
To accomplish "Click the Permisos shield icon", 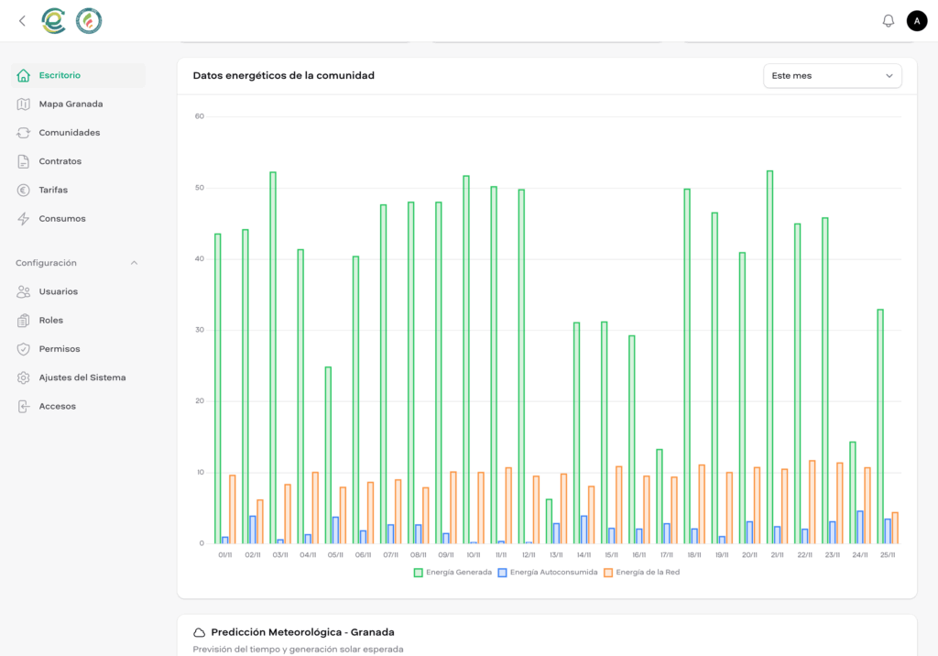I will [24, 349].
